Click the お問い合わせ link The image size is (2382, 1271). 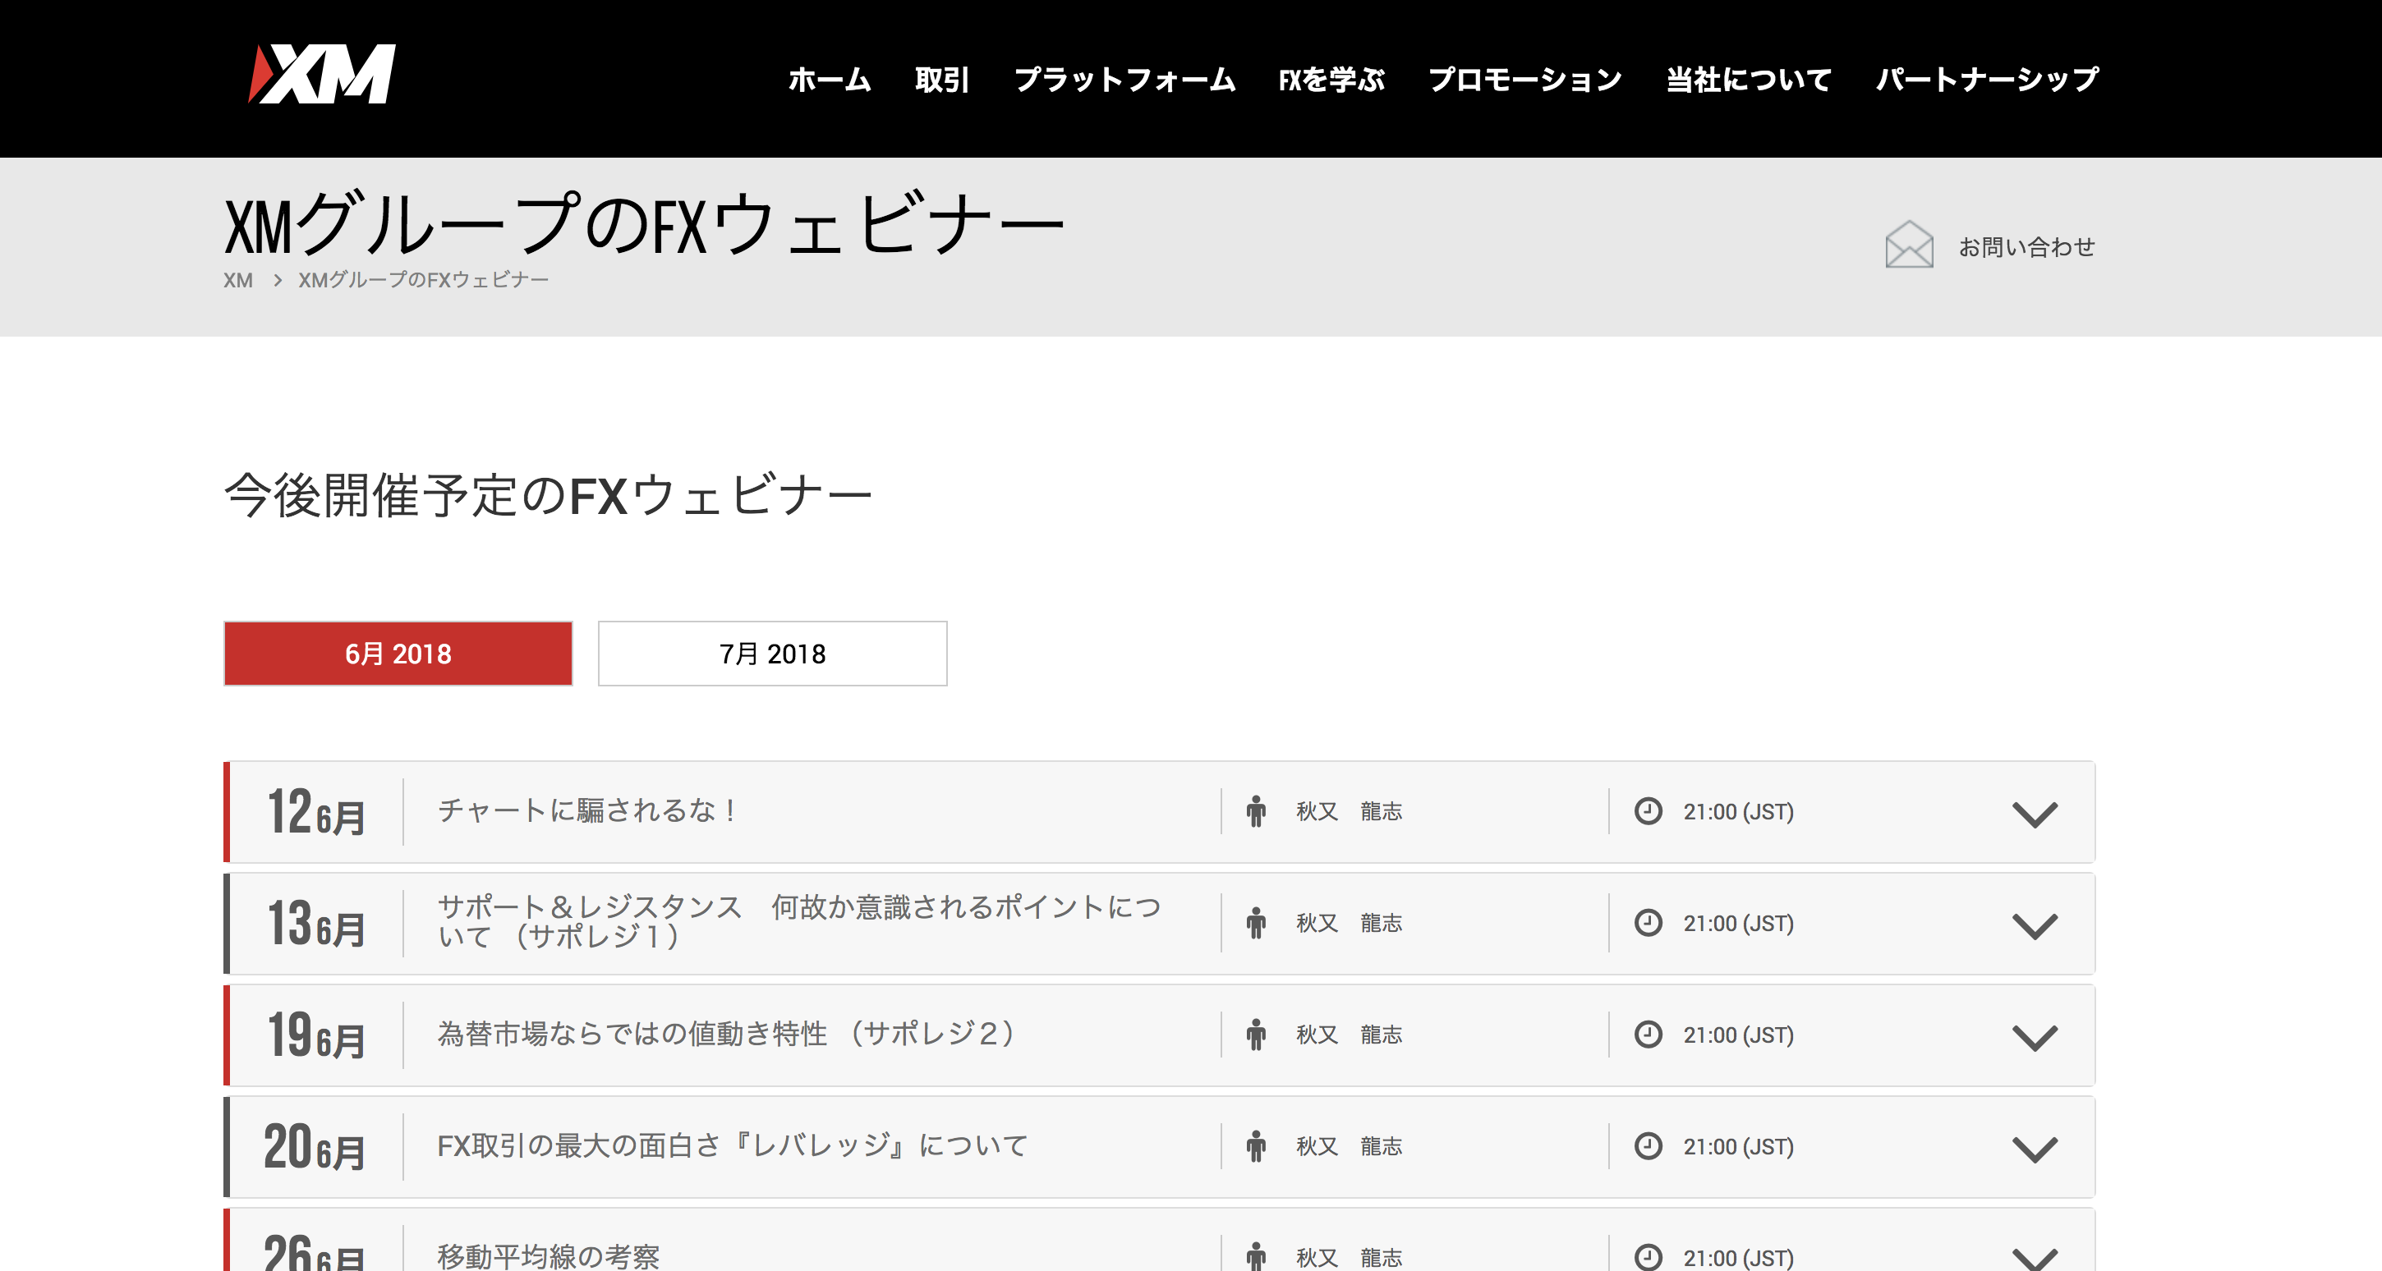coord(2027,247)
